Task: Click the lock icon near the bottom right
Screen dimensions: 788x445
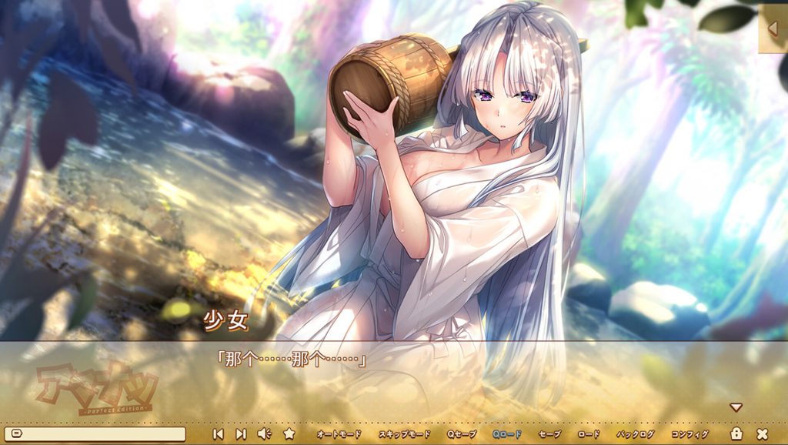Action: coord(736,436)
